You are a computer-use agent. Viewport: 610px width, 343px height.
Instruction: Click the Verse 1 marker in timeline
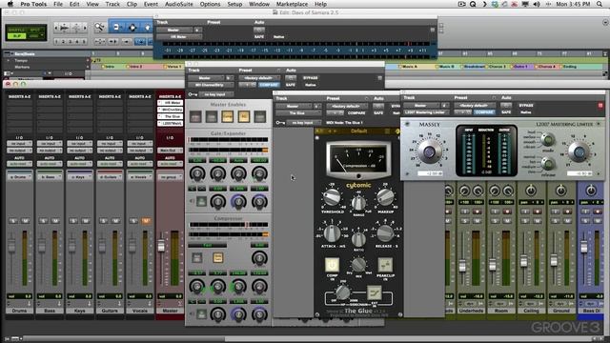coord(173,67)
